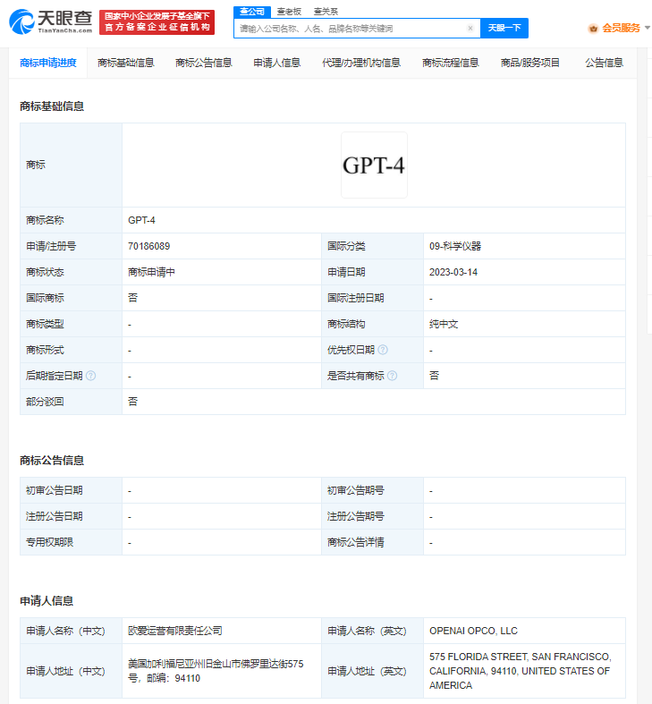652x704 pixels.
Task: Switch to the 商标基础信息 tab
Action: point(126,63)
